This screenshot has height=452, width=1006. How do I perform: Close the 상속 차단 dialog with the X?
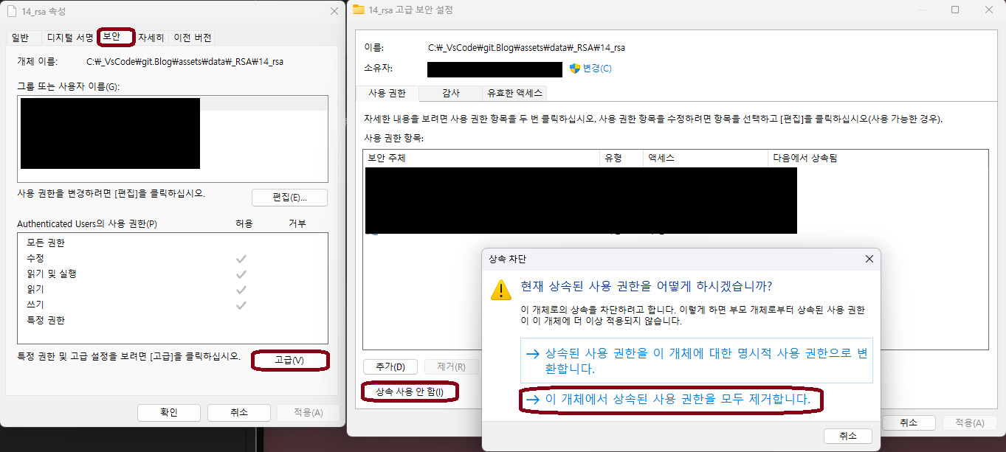(869, 259)
